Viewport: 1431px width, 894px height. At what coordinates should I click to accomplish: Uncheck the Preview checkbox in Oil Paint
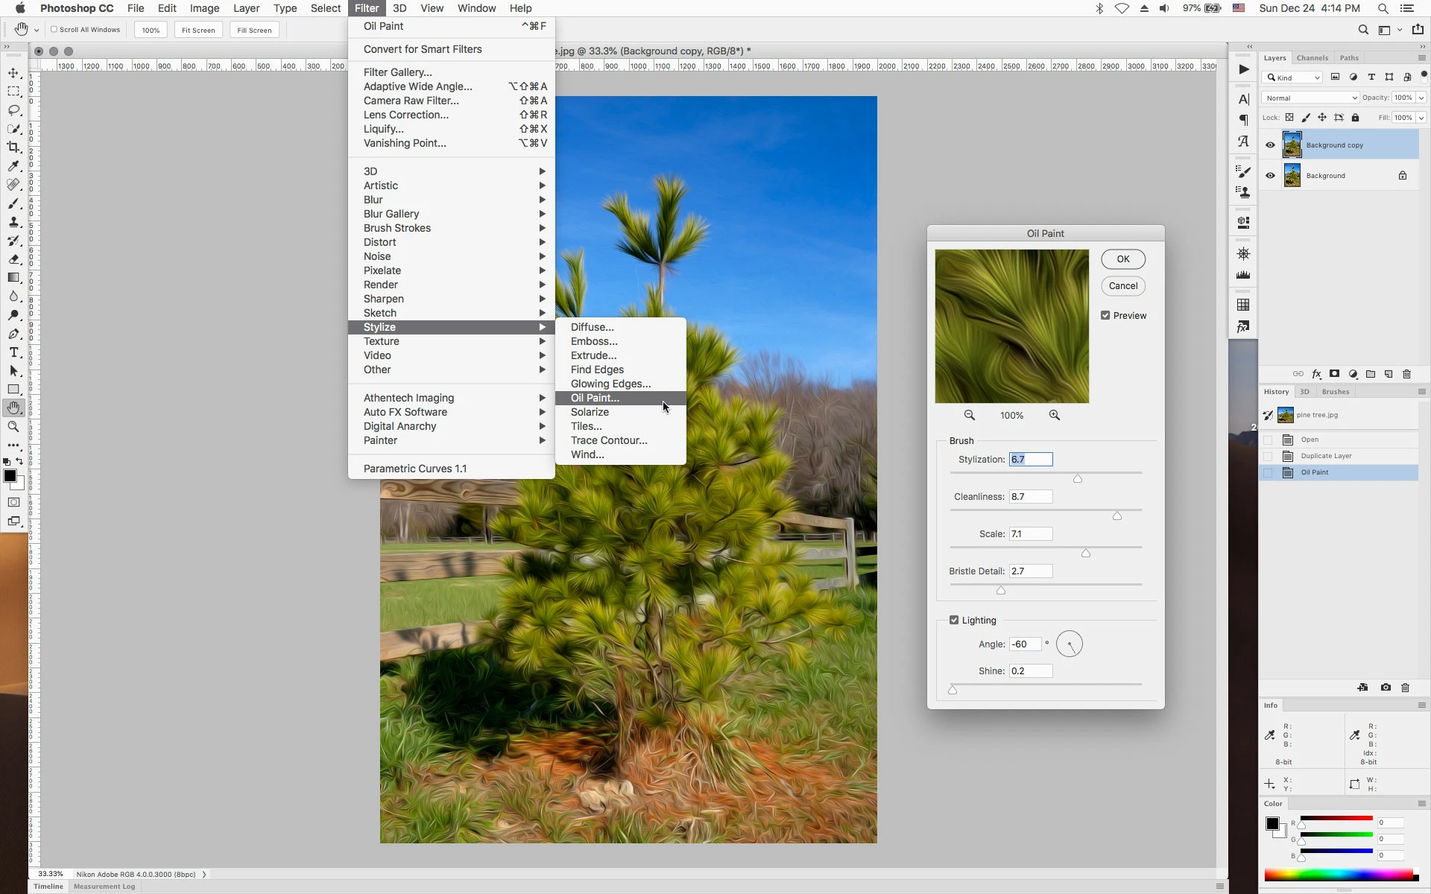(x=1105, y=315)
